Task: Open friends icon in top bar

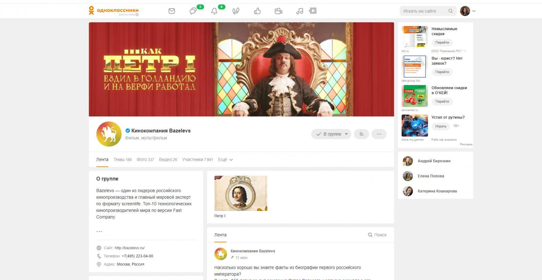Action: click(x=278, y=11)
